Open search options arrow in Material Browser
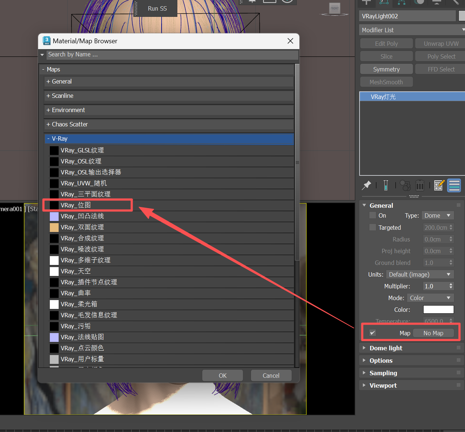The image size is (465, 432). click(x=42, y=55)
